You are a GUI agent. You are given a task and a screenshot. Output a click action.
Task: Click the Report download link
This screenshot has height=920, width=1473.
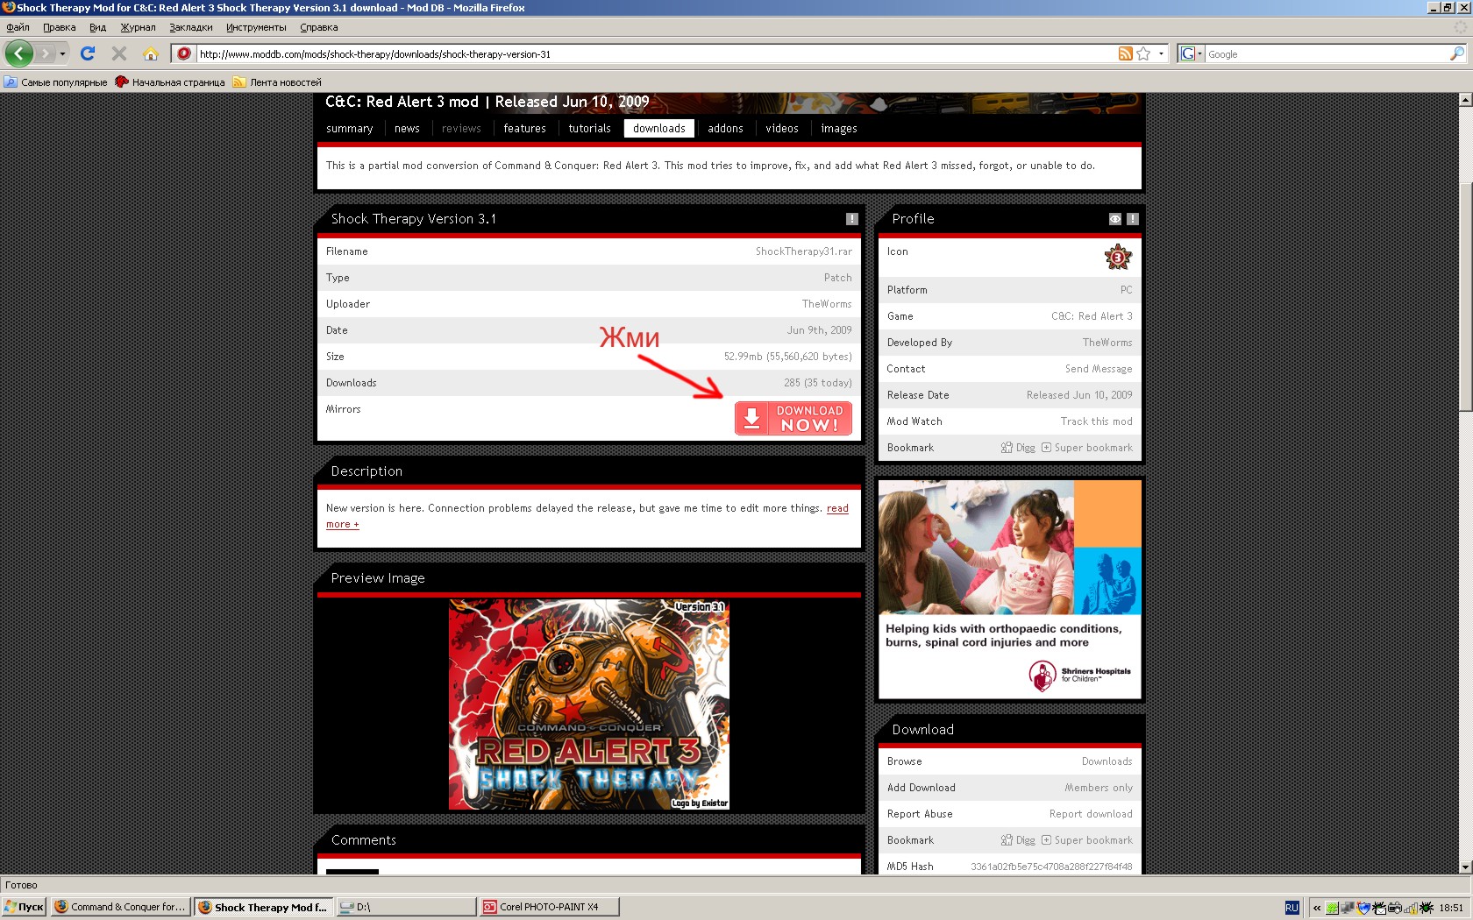click(x=1091, y=814)
